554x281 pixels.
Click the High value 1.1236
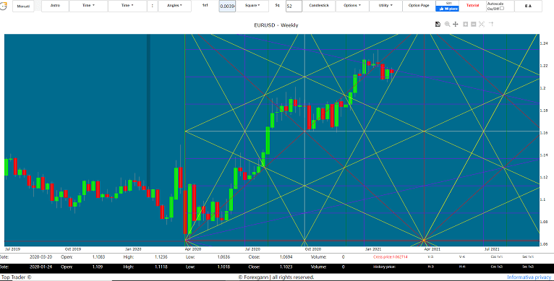point(161,257)
